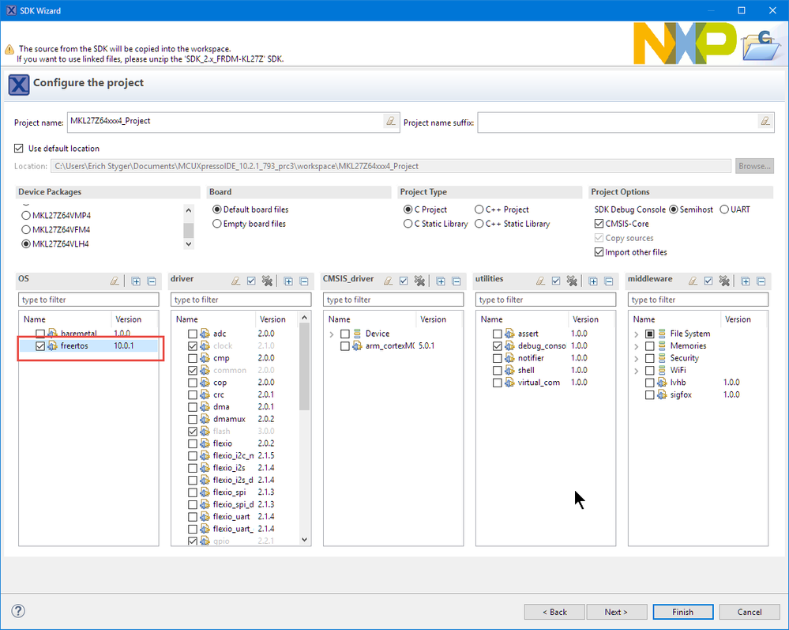Image resolution: width=789 pixels, height=630 pixels.
Task: Expand the Memories middleware node
Action: click(x=636, y=346)
